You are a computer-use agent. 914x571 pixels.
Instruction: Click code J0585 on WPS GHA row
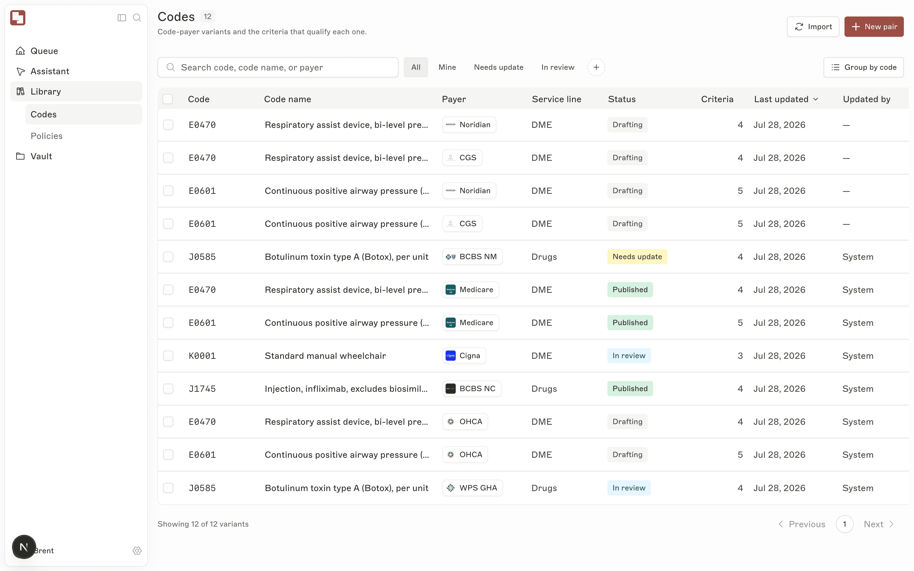(202, 488)
